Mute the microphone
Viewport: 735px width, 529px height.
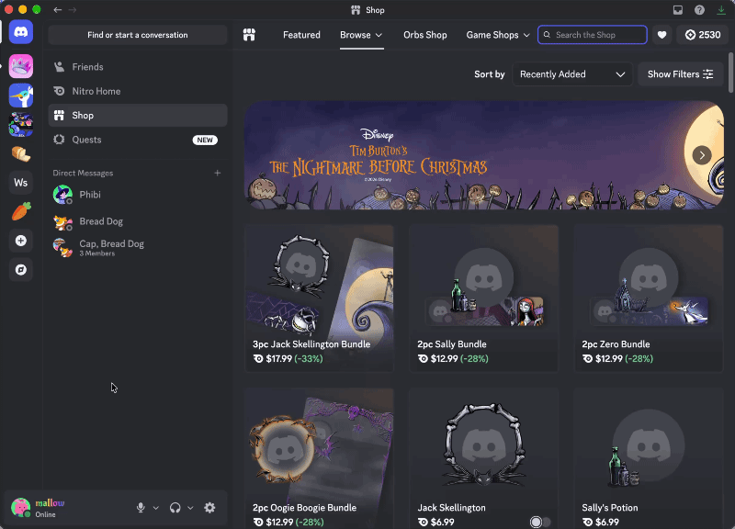coord(141,508)
